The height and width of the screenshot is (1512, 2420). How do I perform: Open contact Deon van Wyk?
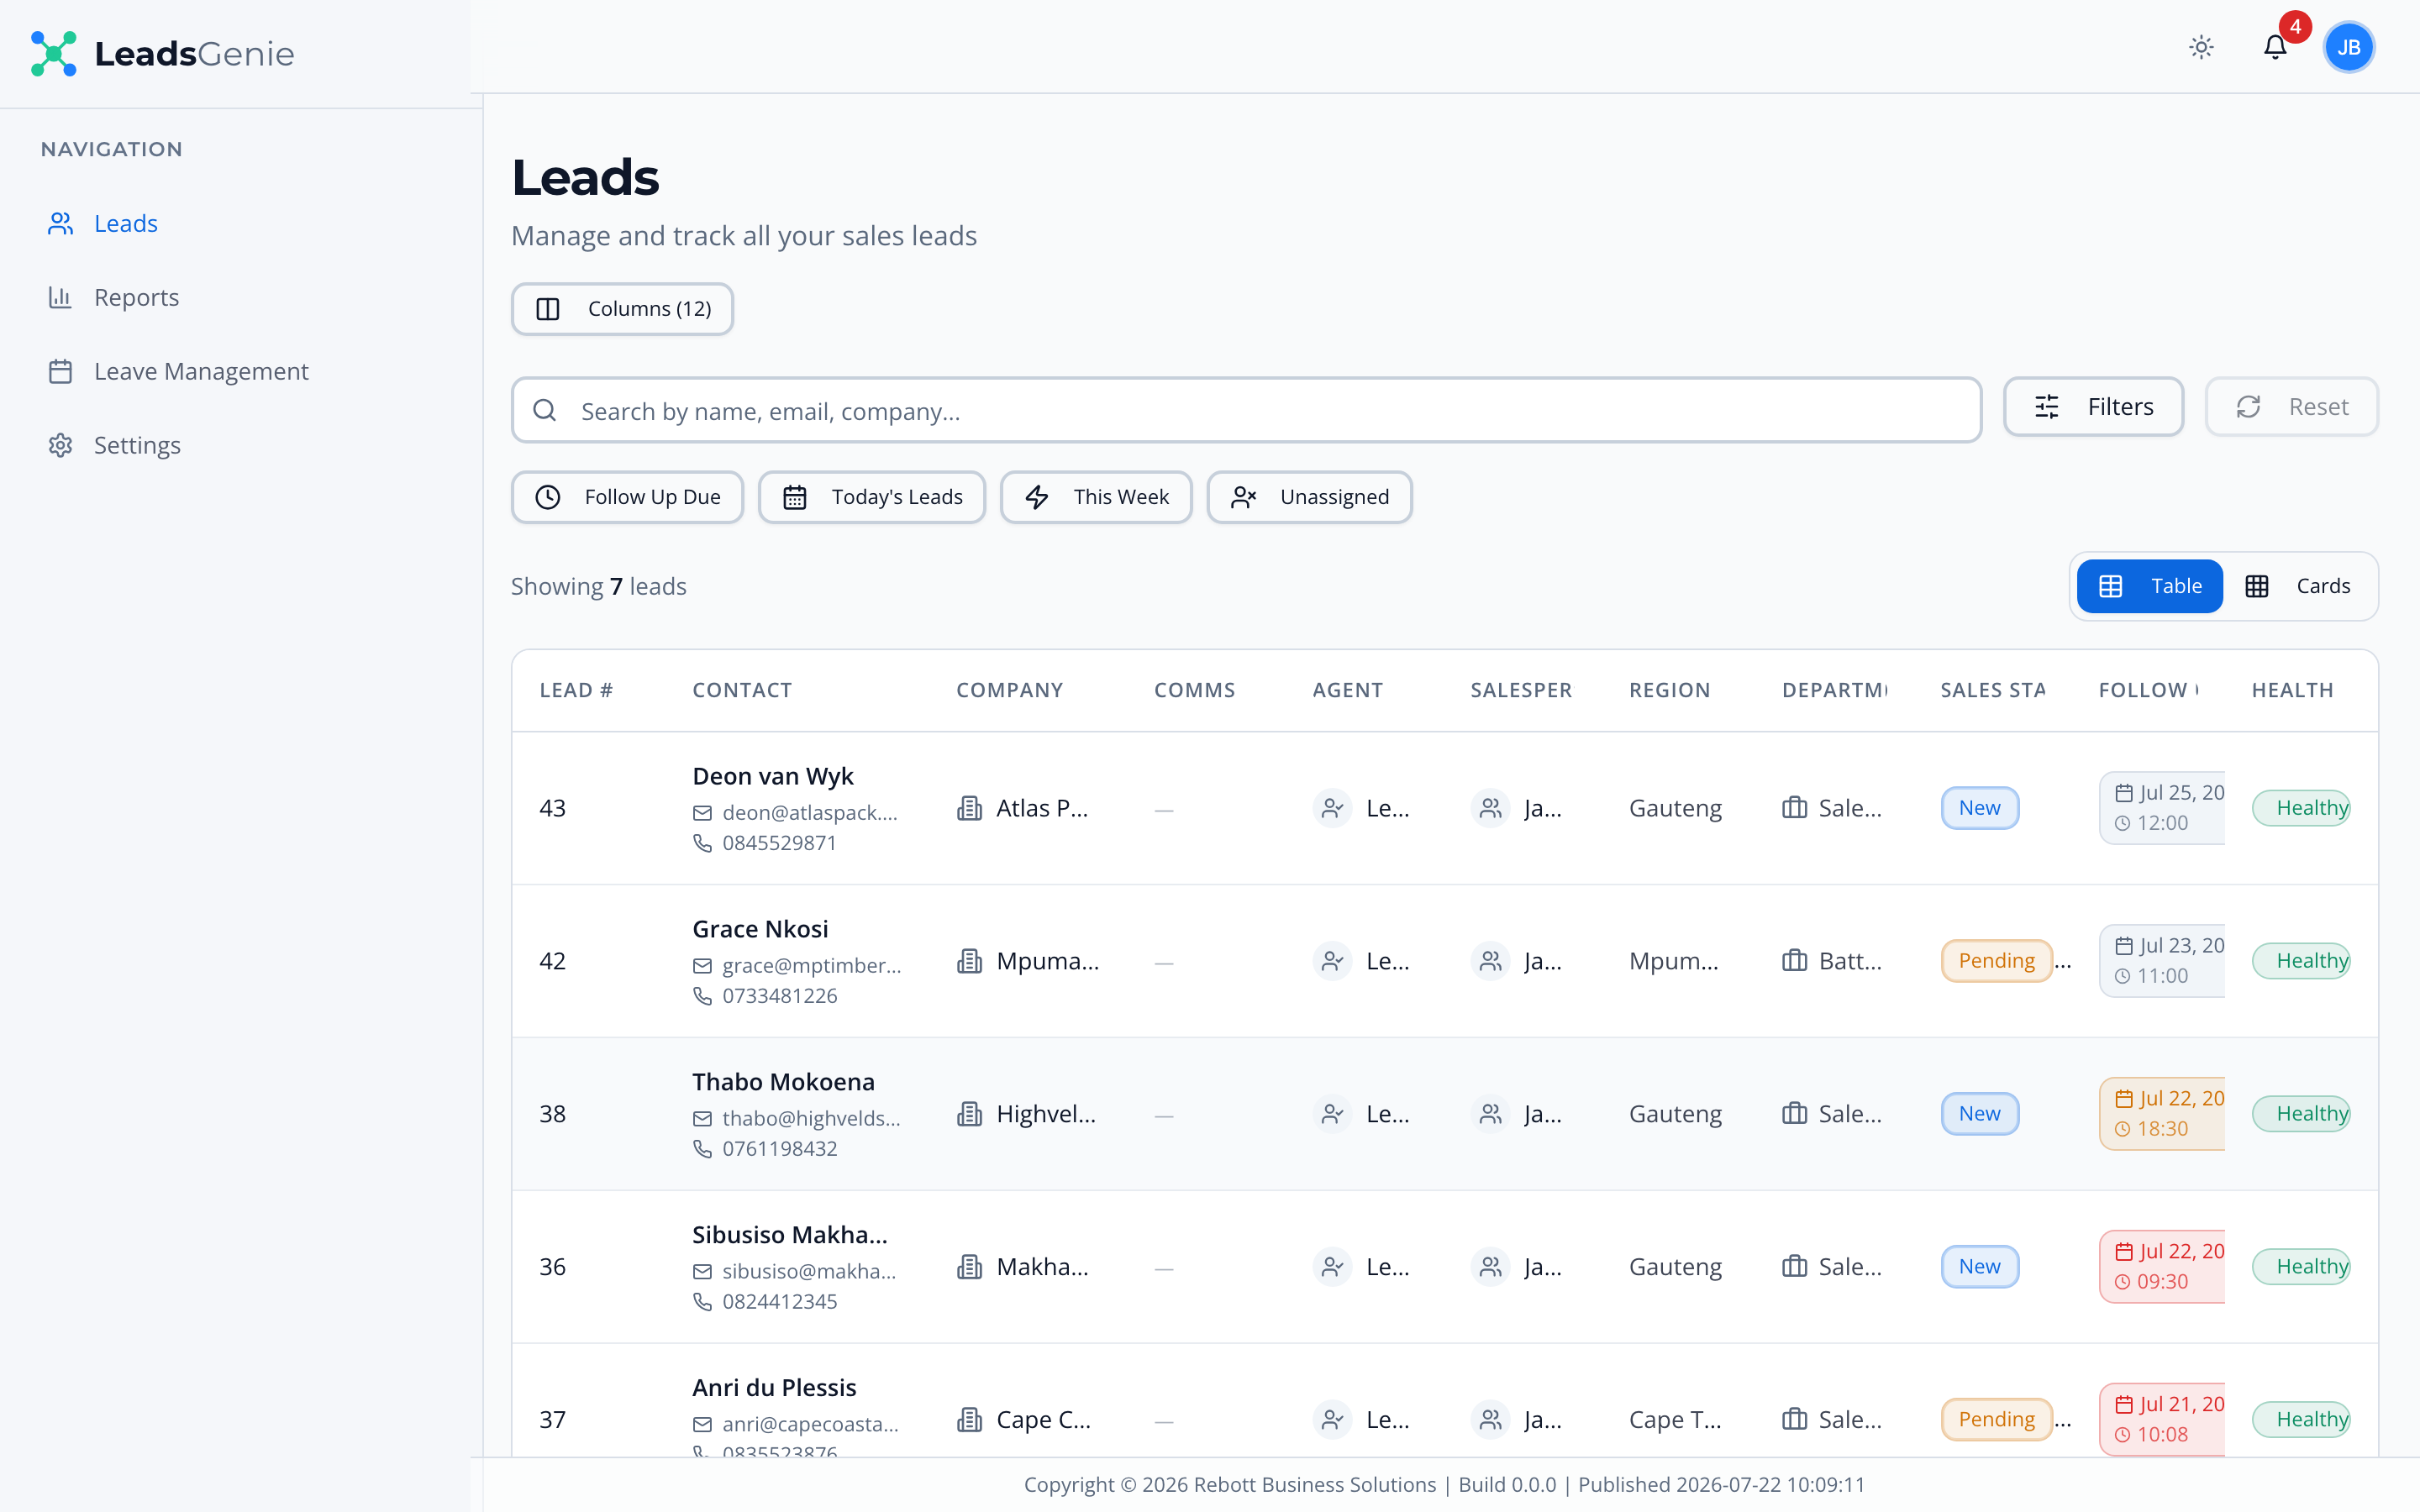(x=772, y=776)
